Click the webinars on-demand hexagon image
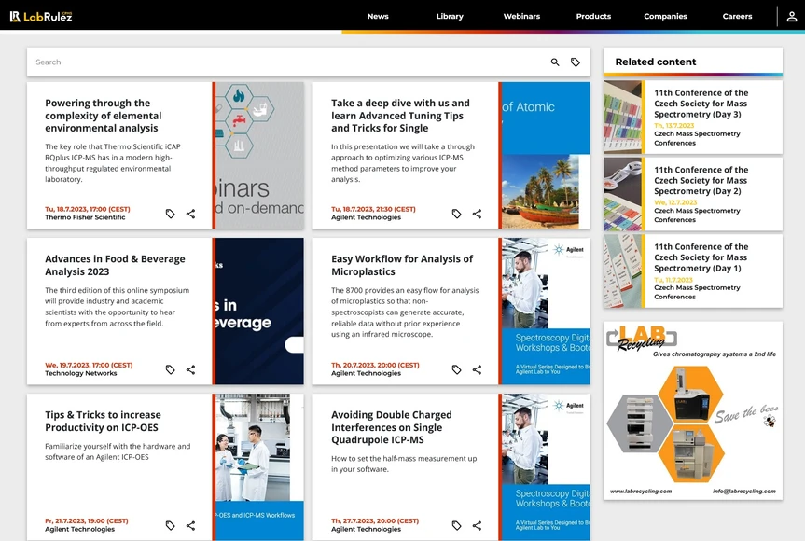This screenshot has height=541, width=805. click(x=259, y=156)
